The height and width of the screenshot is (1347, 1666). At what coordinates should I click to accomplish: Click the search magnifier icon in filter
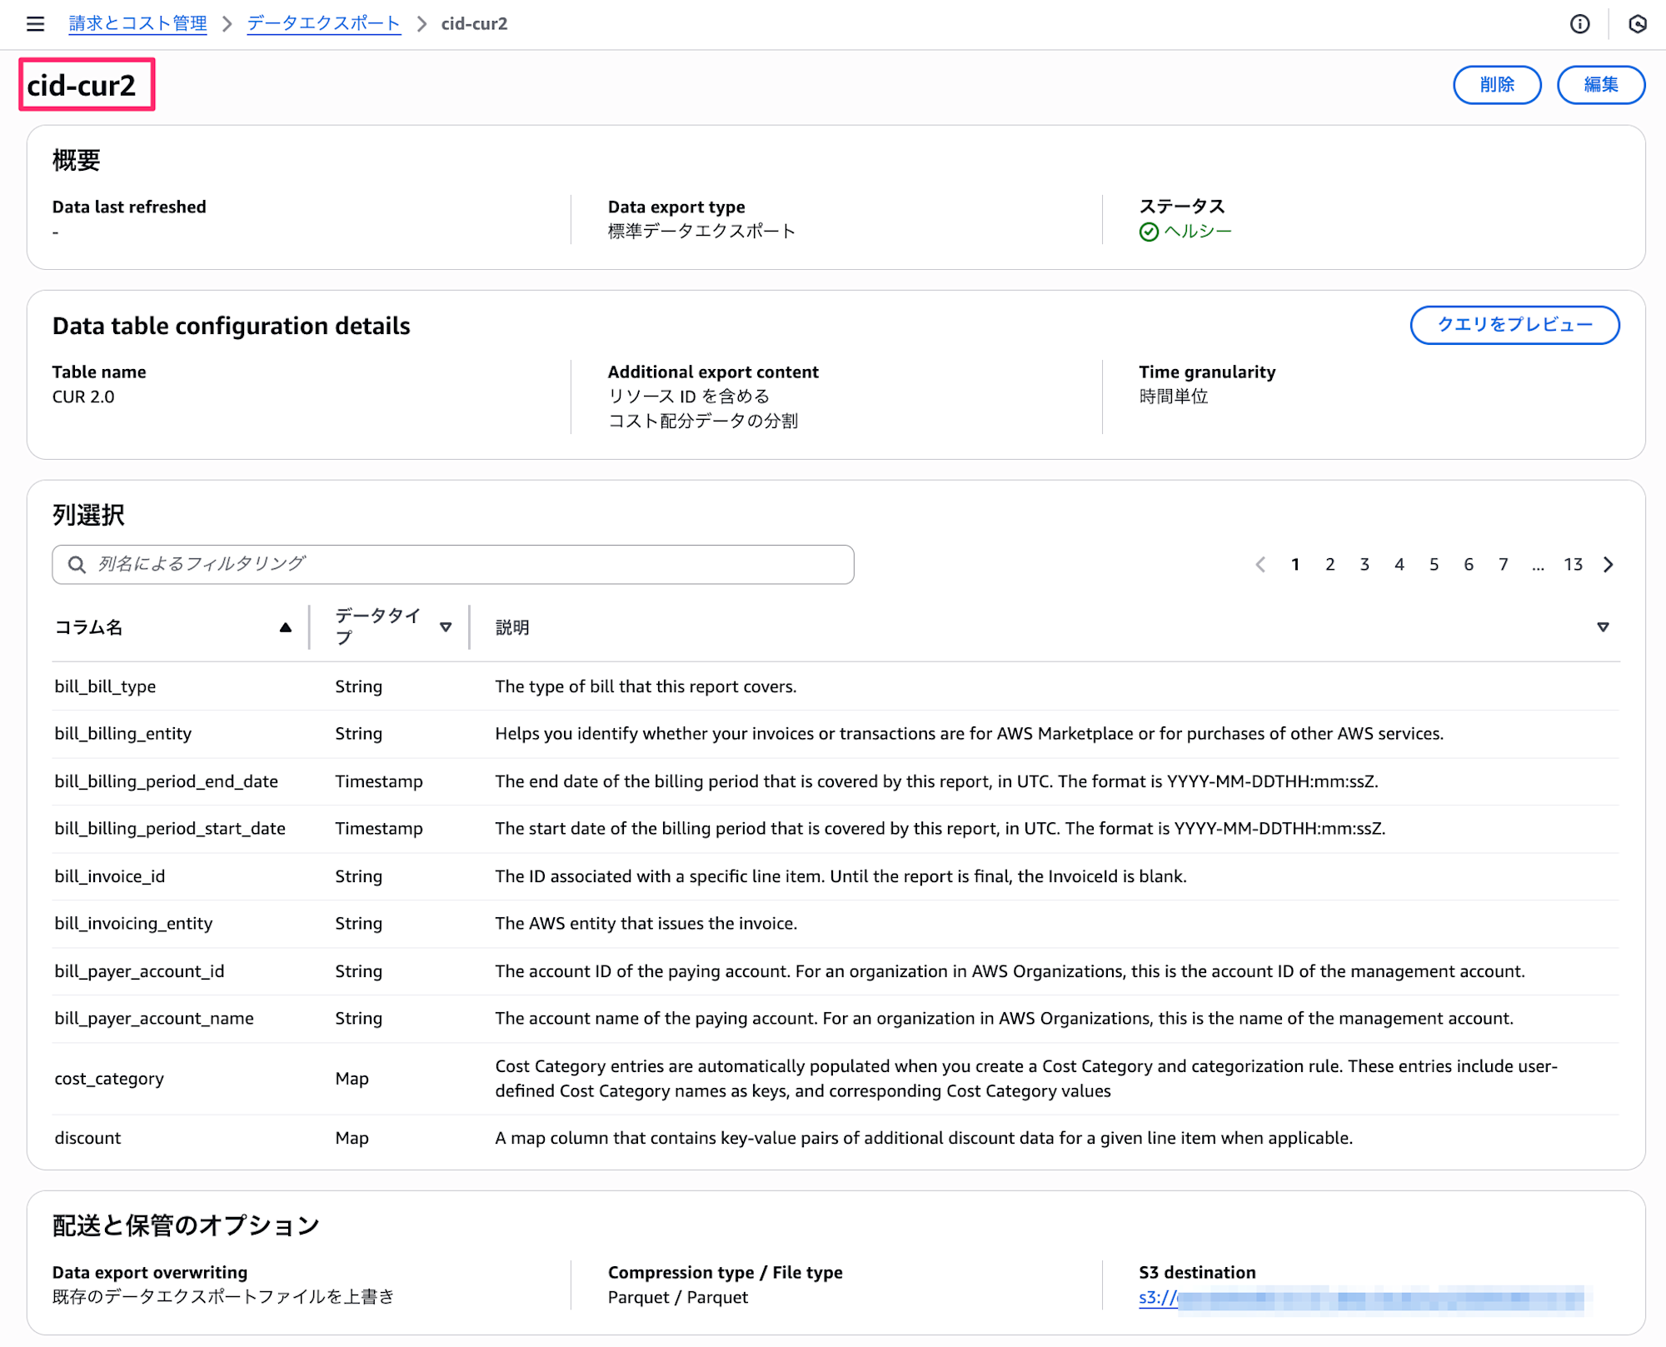(77, 565)
